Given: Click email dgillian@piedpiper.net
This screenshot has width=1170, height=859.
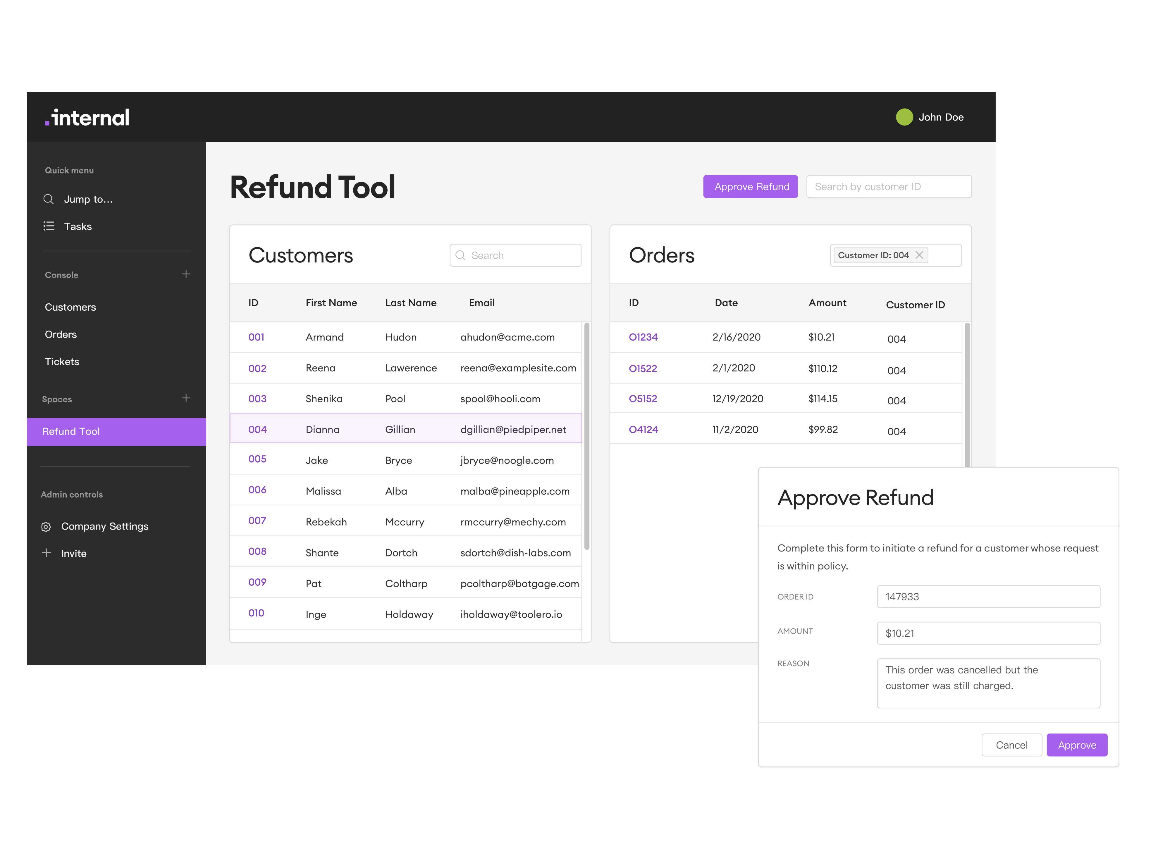Looking at the screenshot, I should coord(513,429).
